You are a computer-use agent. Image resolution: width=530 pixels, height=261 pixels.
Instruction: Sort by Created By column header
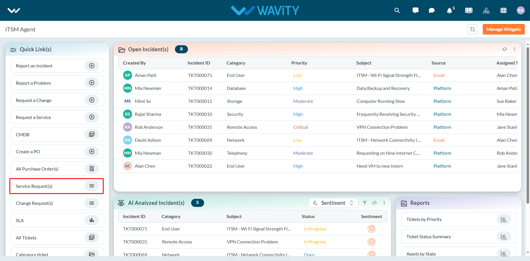click(134, 63)
